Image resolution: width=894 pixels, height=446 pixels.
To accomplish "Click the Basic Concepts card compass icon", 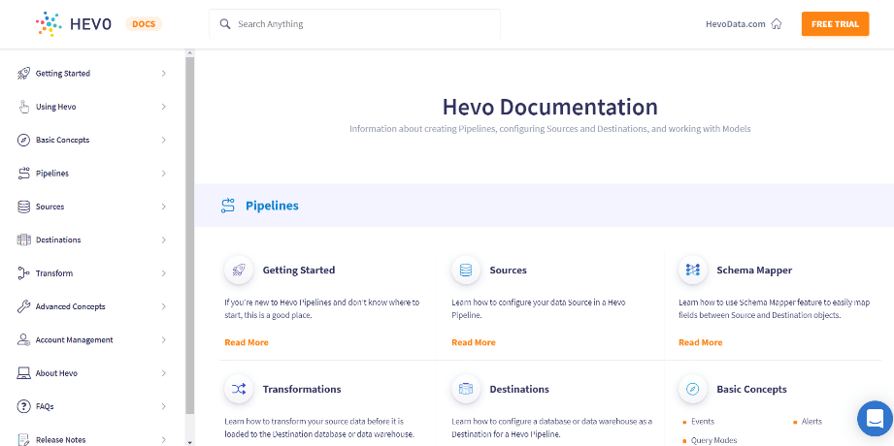I will [x=693, y=389].
